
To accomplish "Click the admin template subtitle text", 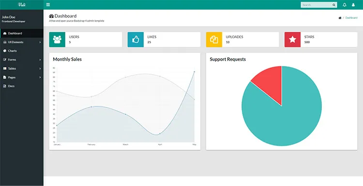I will [x=76, y=21].
